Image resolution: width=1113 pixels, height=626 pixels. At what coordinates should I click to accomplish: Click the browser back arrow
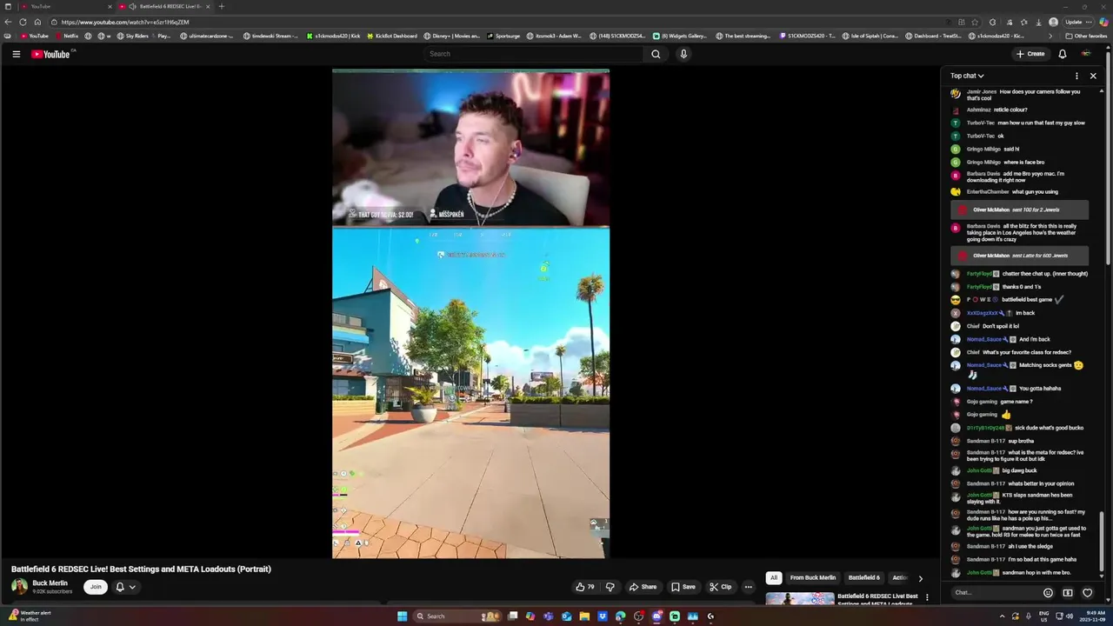coord(8,22)
